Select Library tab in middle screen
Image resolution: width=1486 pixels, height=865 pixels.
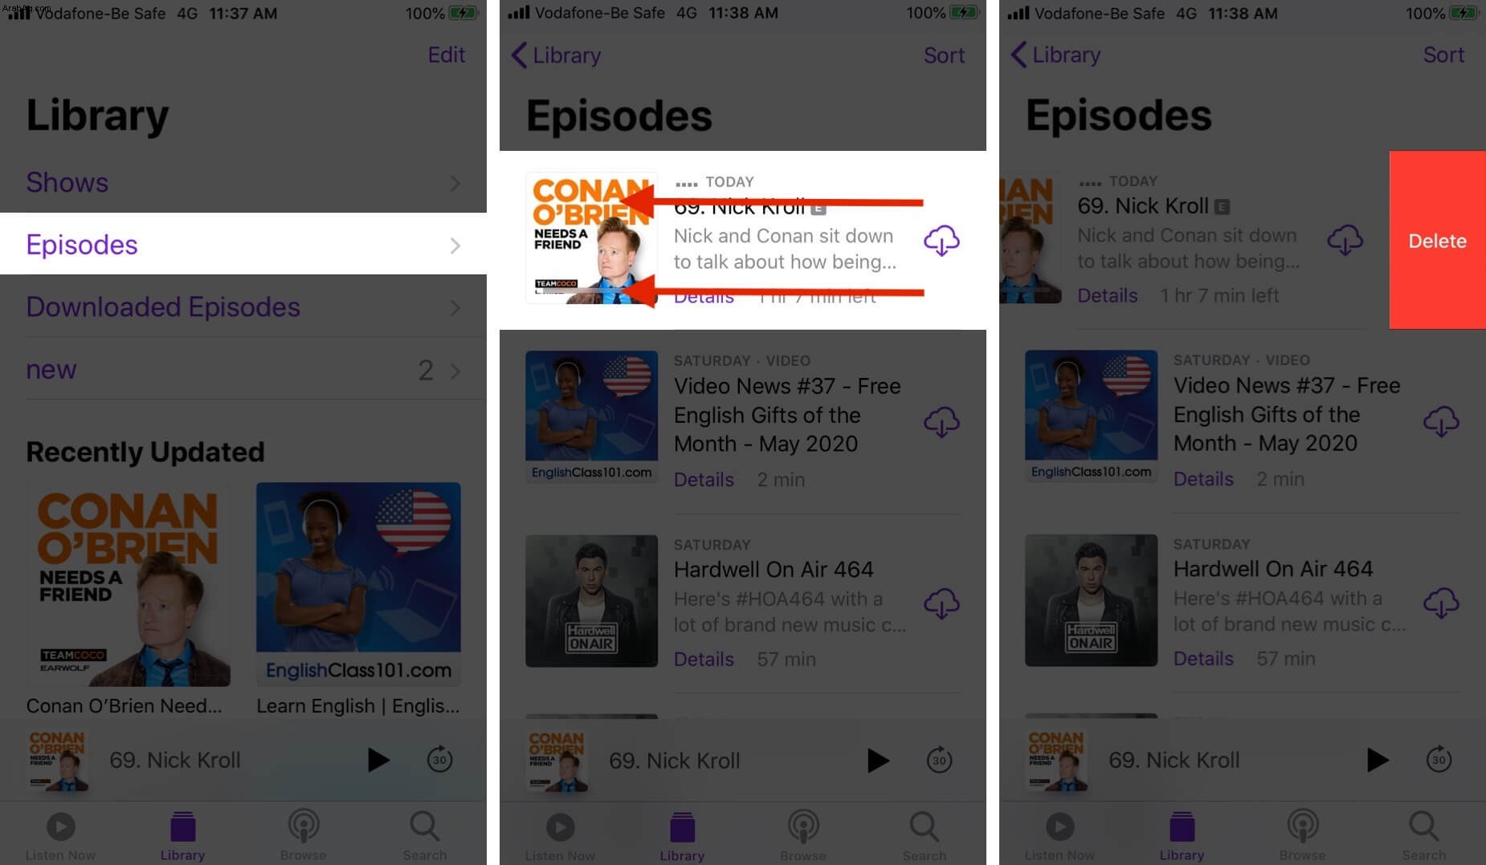[682, 836]
